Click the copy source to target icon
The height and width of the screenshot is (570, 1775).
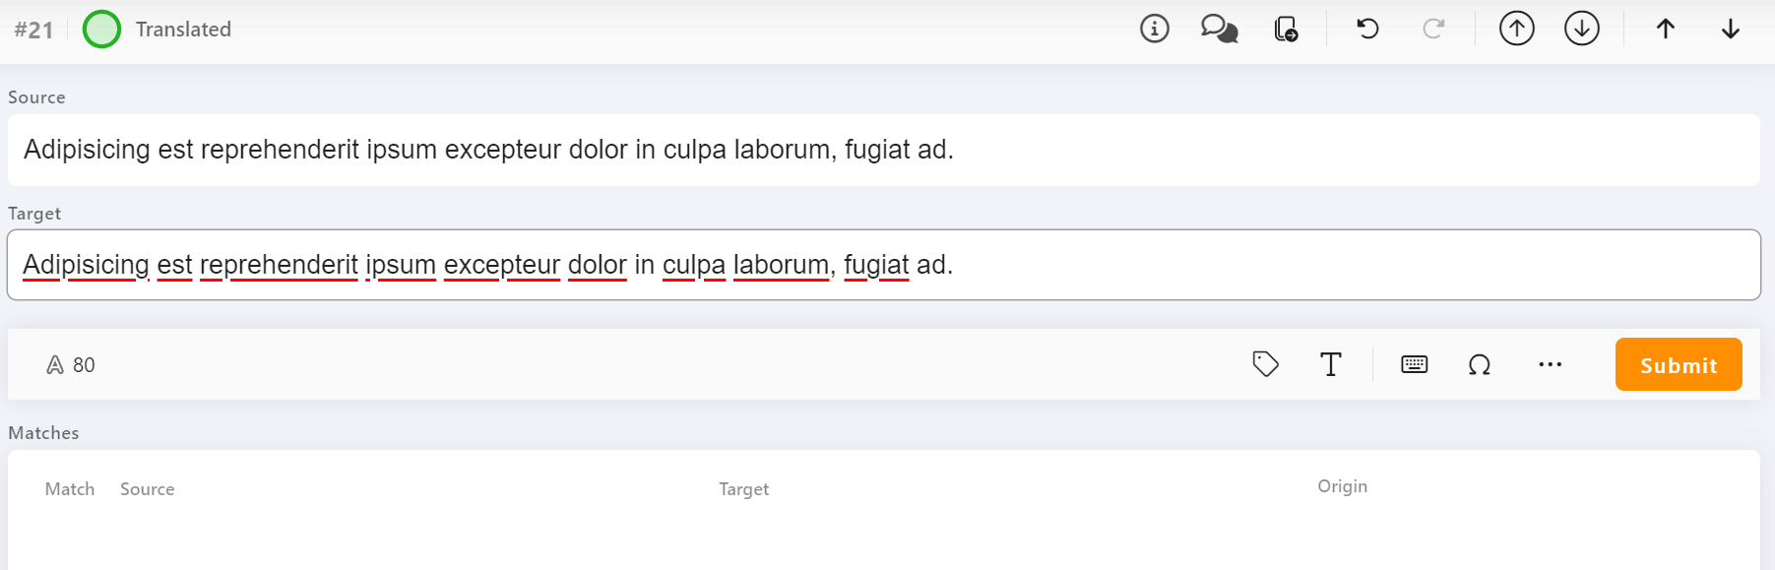(x=1286, y=29)
